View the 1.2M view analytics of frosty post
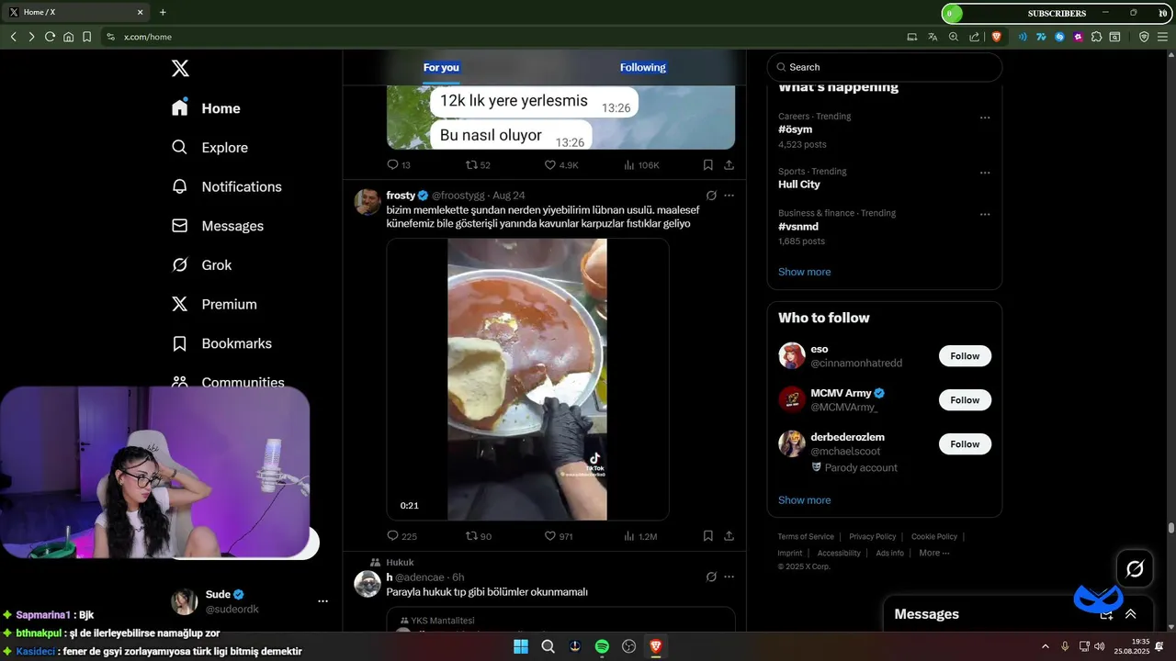 pos(640,536)
